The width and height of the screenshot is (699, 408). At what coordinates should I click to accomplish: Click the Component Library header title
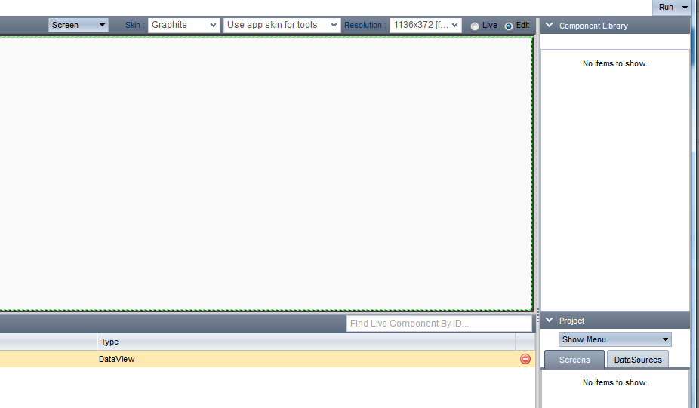(593, 26)
